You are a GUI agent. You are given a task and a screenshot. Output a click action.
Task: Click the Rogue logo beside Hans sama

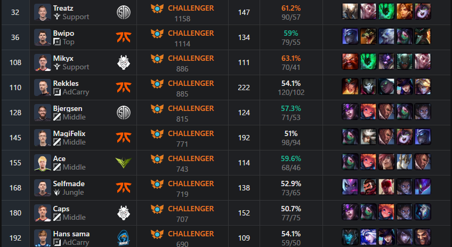pyautogui.click(x=123, y=238)
